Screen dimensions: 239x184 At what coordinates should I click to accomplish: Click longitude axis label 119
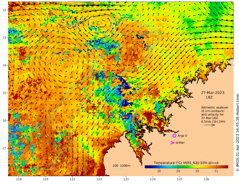[19, 179]
